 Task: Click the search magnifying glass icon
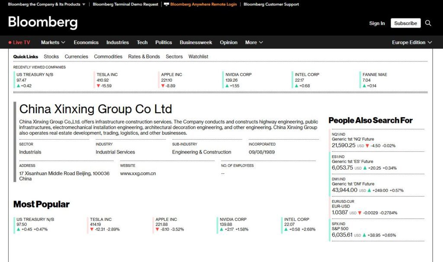[428, 23]
